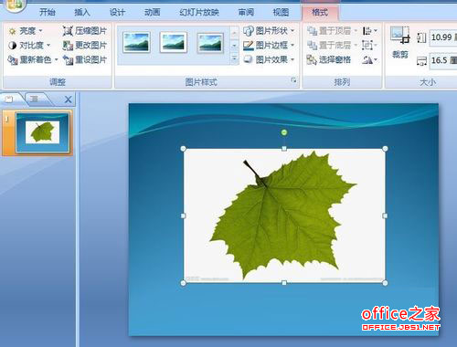Click the group objects icon
The width and height of the screenshot is (457, 347).
pyautogui.click(x=370, y=46)
